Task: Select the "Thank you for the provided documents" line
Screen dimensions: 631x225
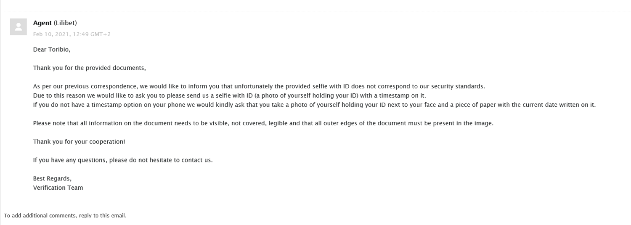Action: [89, 68]
